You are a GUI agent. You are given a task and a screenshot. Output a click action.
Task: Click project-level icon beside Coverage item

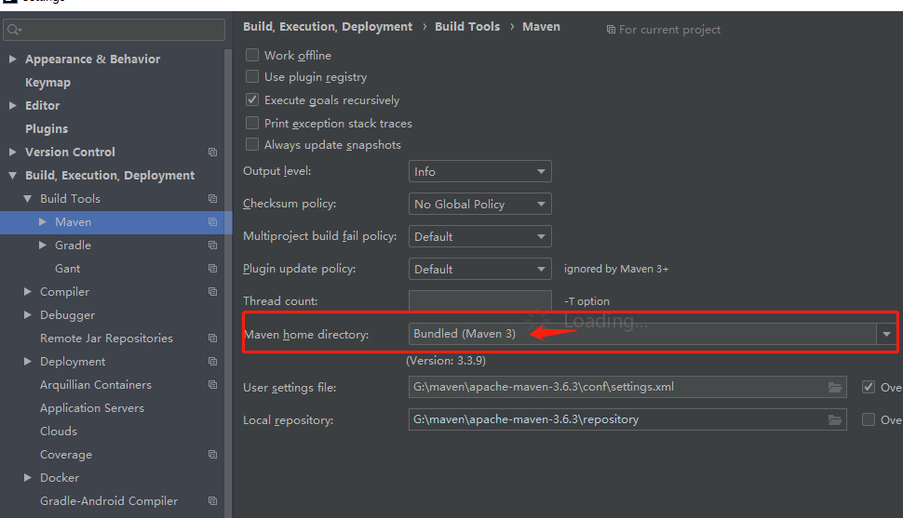click(x=212, y=455)
